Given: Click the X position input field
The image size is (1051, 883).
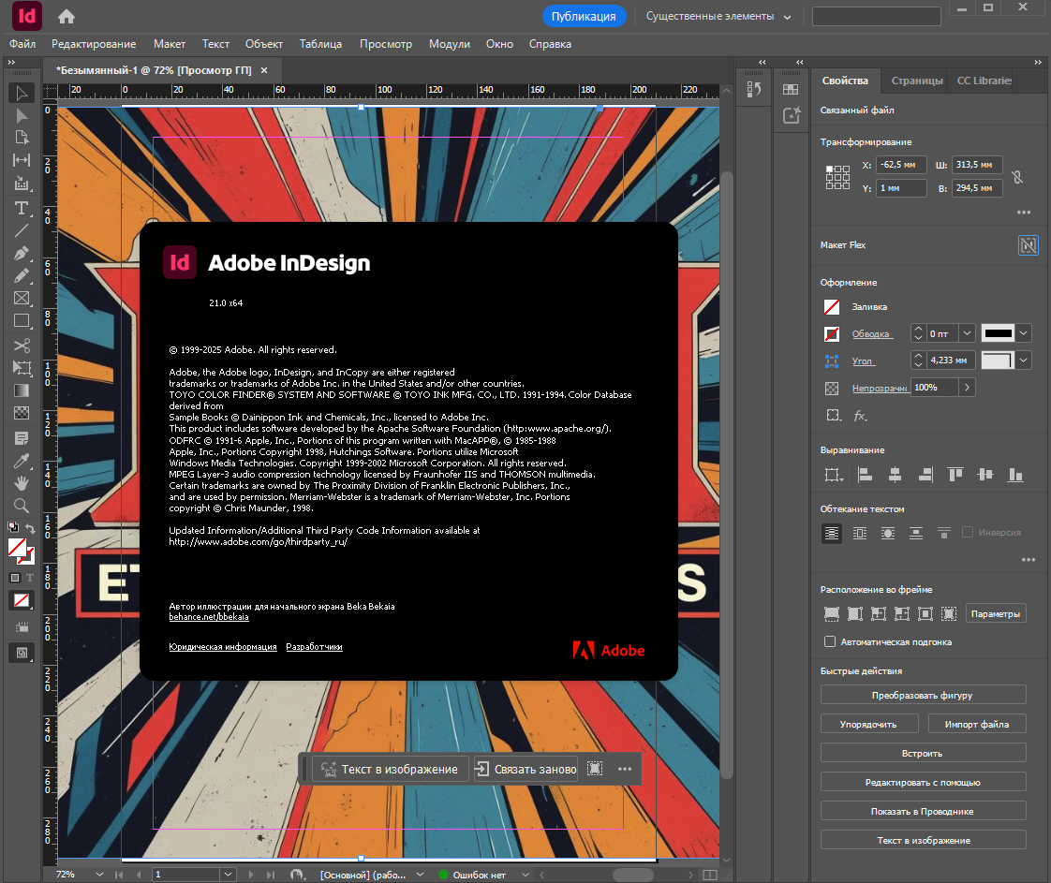Looking at the screenshot, I should click(902, 165).
